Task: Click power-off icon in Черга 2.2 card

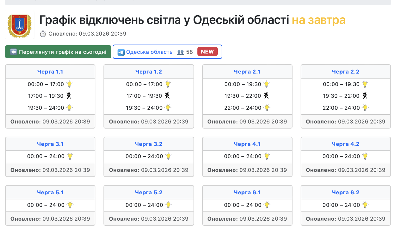Action: [x=365, y=96]
